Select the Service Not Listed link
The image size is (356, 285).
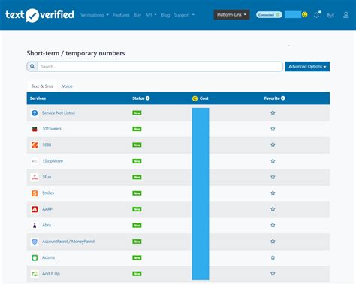(59, 112)
